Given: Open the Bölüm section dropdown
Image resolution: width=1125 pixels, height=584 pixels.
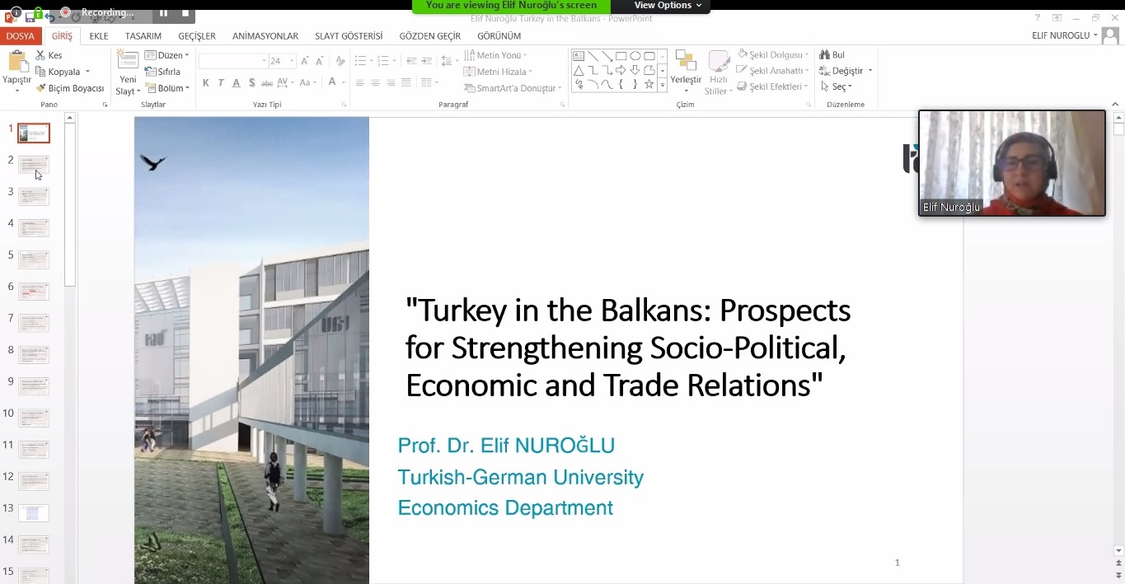Looking at the screenshot, I should pos(168,88).
